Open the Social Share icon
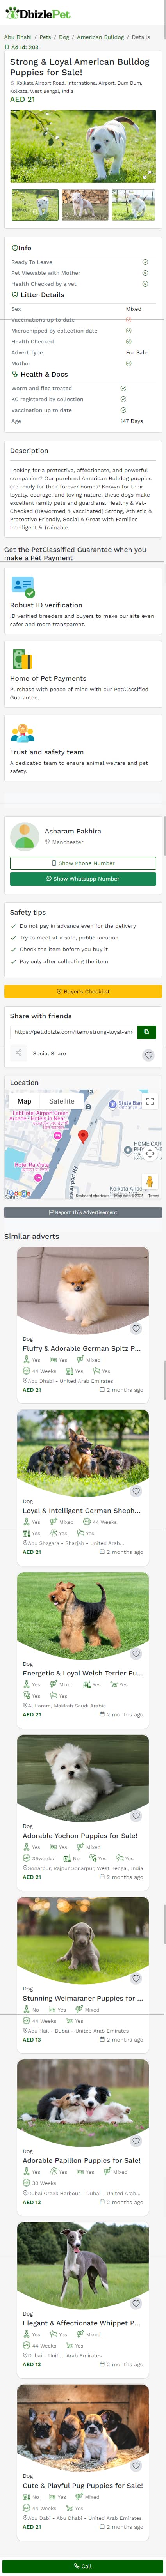The width and height of the screenshot is (166, 2576). coord(18,1053)
